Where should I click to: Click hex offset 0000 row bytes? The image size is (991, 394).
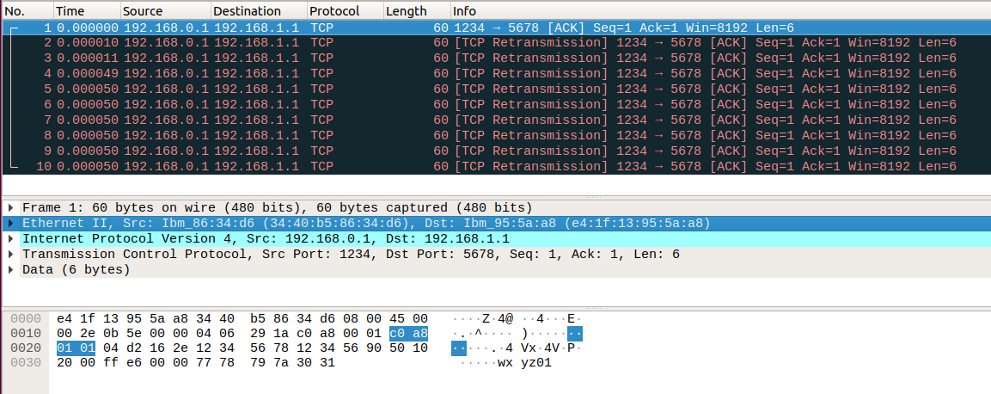[x=242, y=318]
